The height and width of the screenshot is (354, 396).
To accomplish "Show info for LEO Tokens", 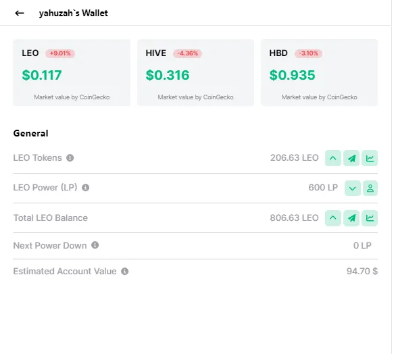I will pos(70,159).
